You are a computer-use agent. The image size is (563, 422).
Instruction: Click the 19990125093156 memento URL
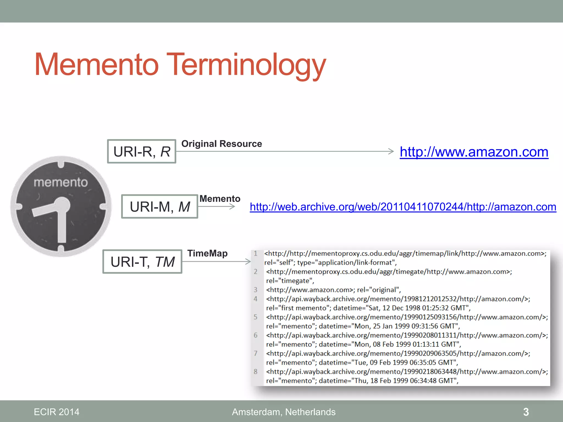coord(407,317)
